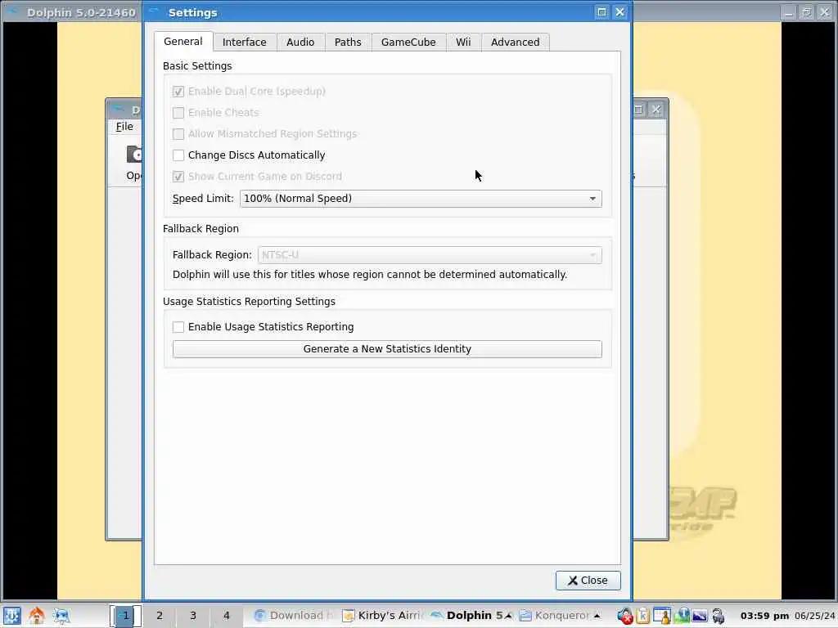Click the display settings tray icon

click(700, 616)
